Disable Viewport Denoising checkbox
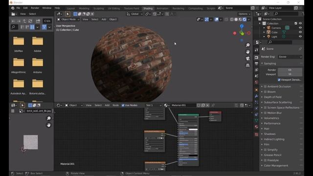This screenshot has width=313, height=176. [x=279, y=80]
